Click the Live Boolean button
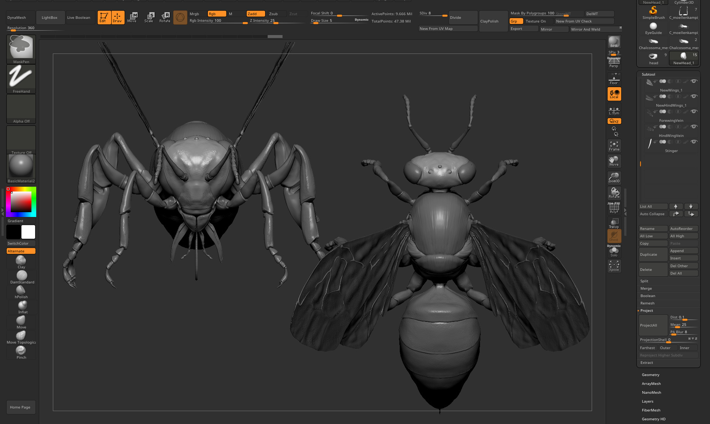 [79, 17]
